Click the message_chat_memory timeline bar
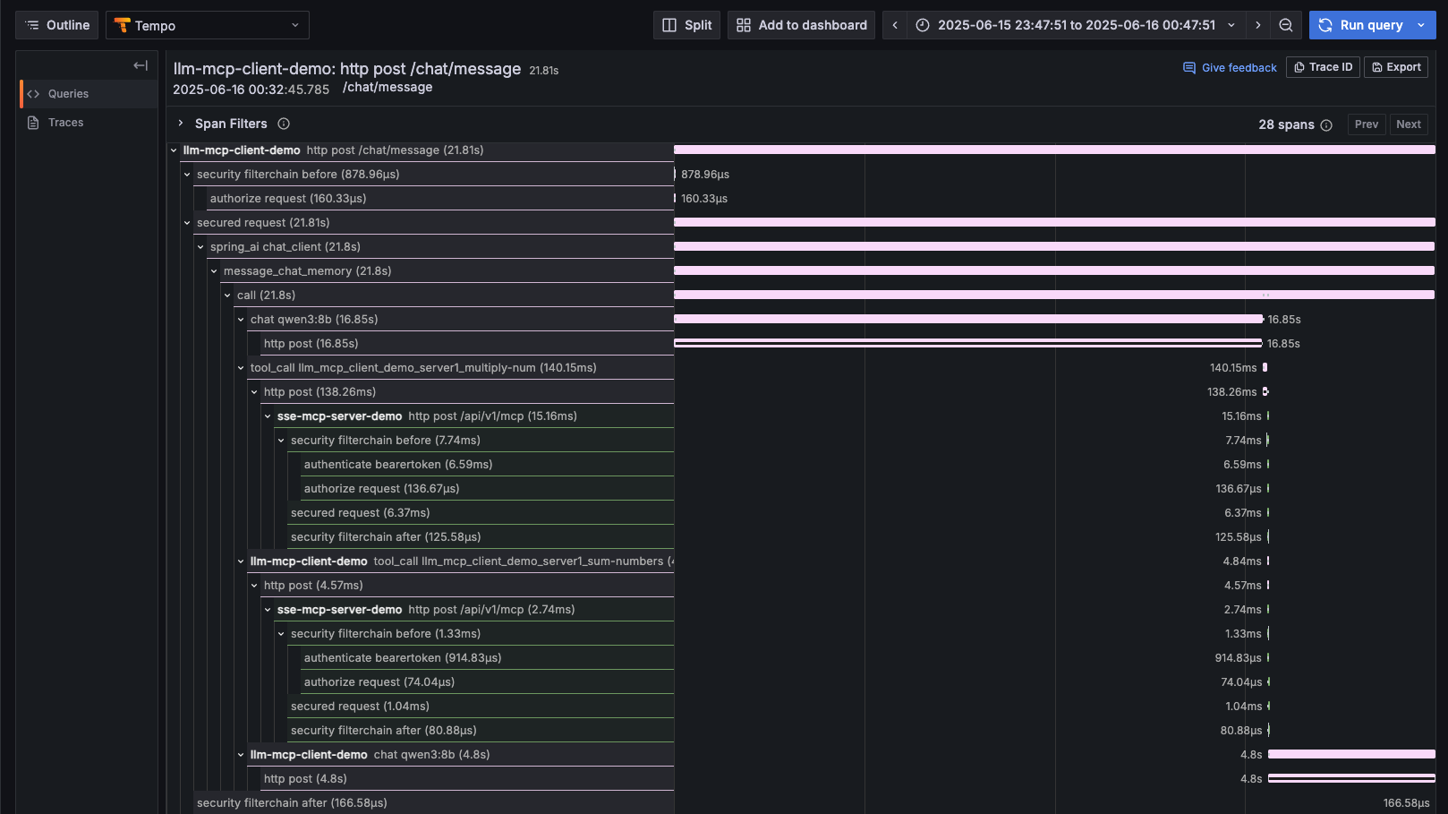Image resolution: width=1448 pixels, height=814 pixels. (x=1054, y=270)
